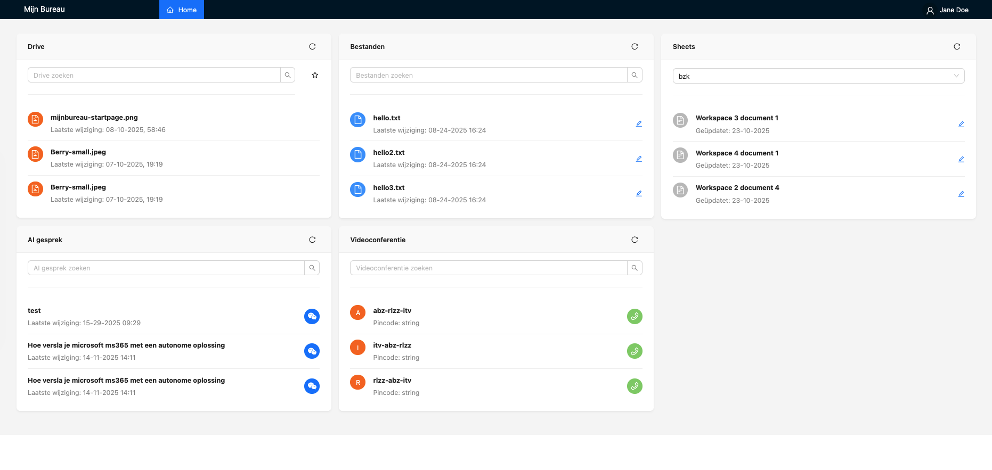Open the test AI conversation title
This screenshot has width=992, height=470.
pyautogui.click(x=34, y=311)
